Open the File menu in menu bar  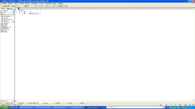tap(5, 4)
